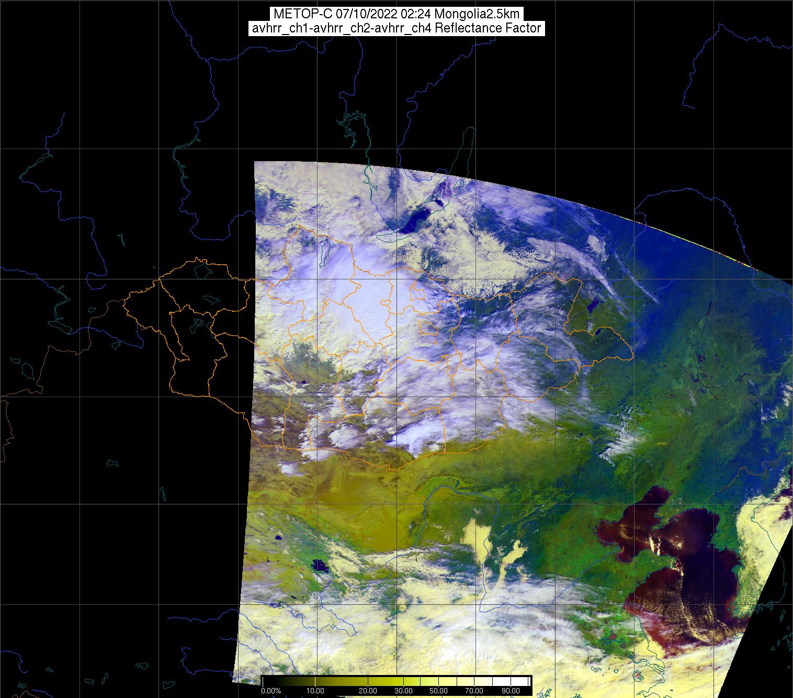Click the 20.00 label on the color scale
The image size is (793, 698).
[368, 691]
